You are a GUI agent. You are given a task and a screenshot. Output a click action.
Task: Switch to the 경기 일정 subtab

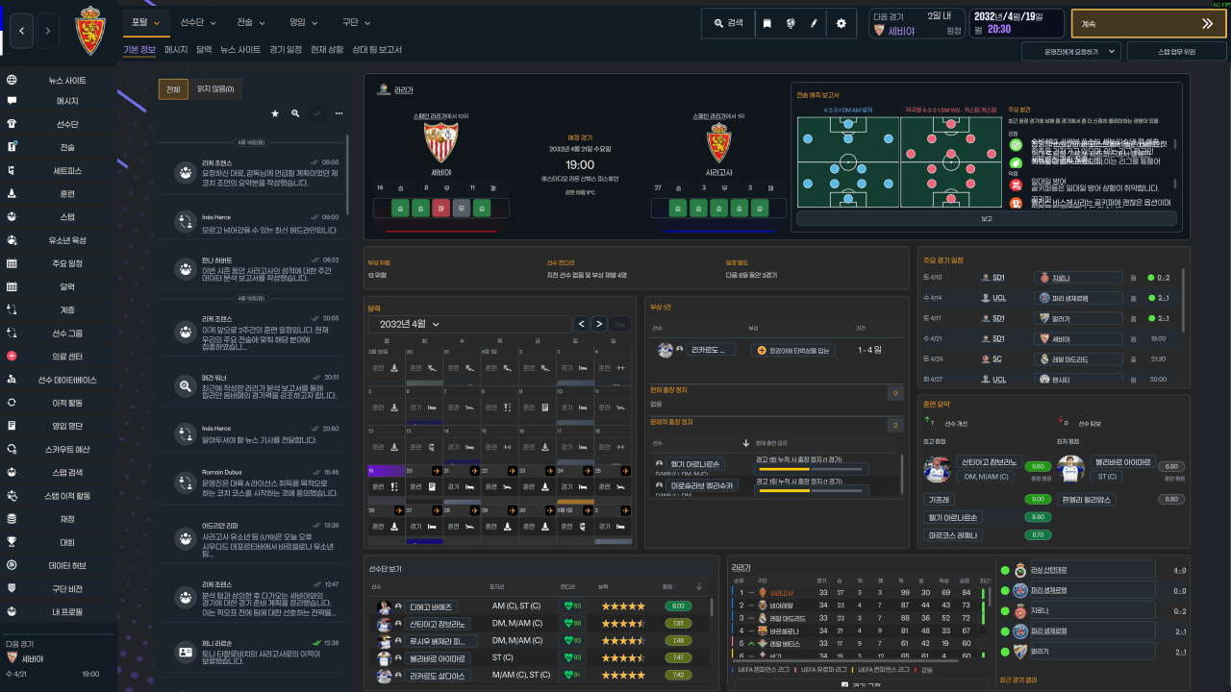(286, 49)
